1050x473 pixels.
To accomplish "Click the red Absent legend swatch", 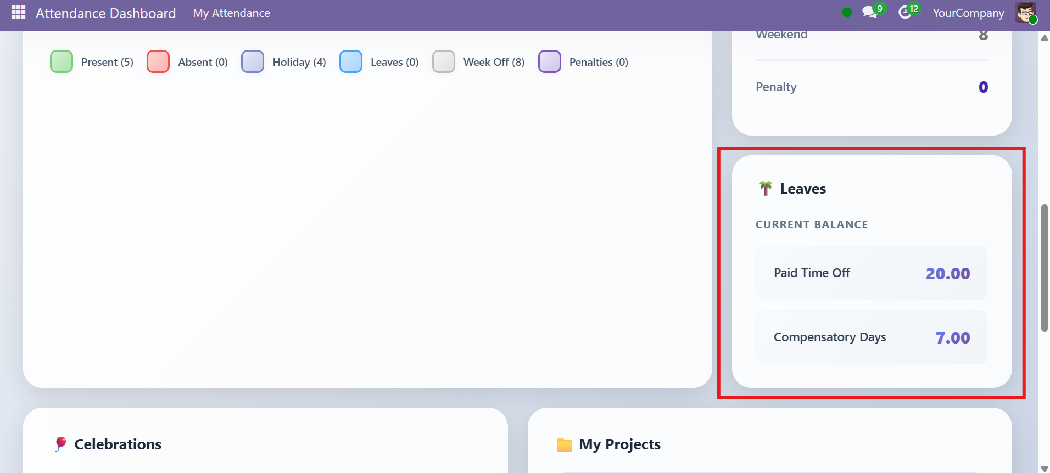I will (158, 61).
